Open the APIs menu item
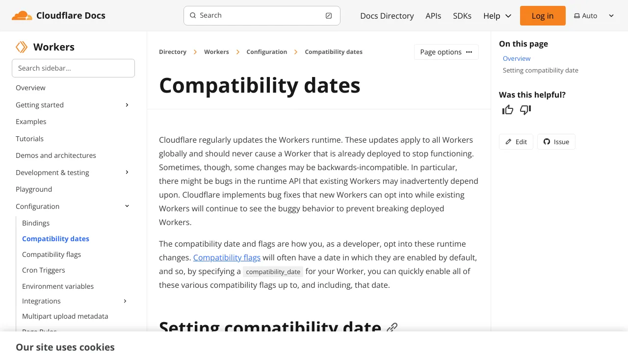Viewport: 628px width, 353px height. (x=433, y=16)
